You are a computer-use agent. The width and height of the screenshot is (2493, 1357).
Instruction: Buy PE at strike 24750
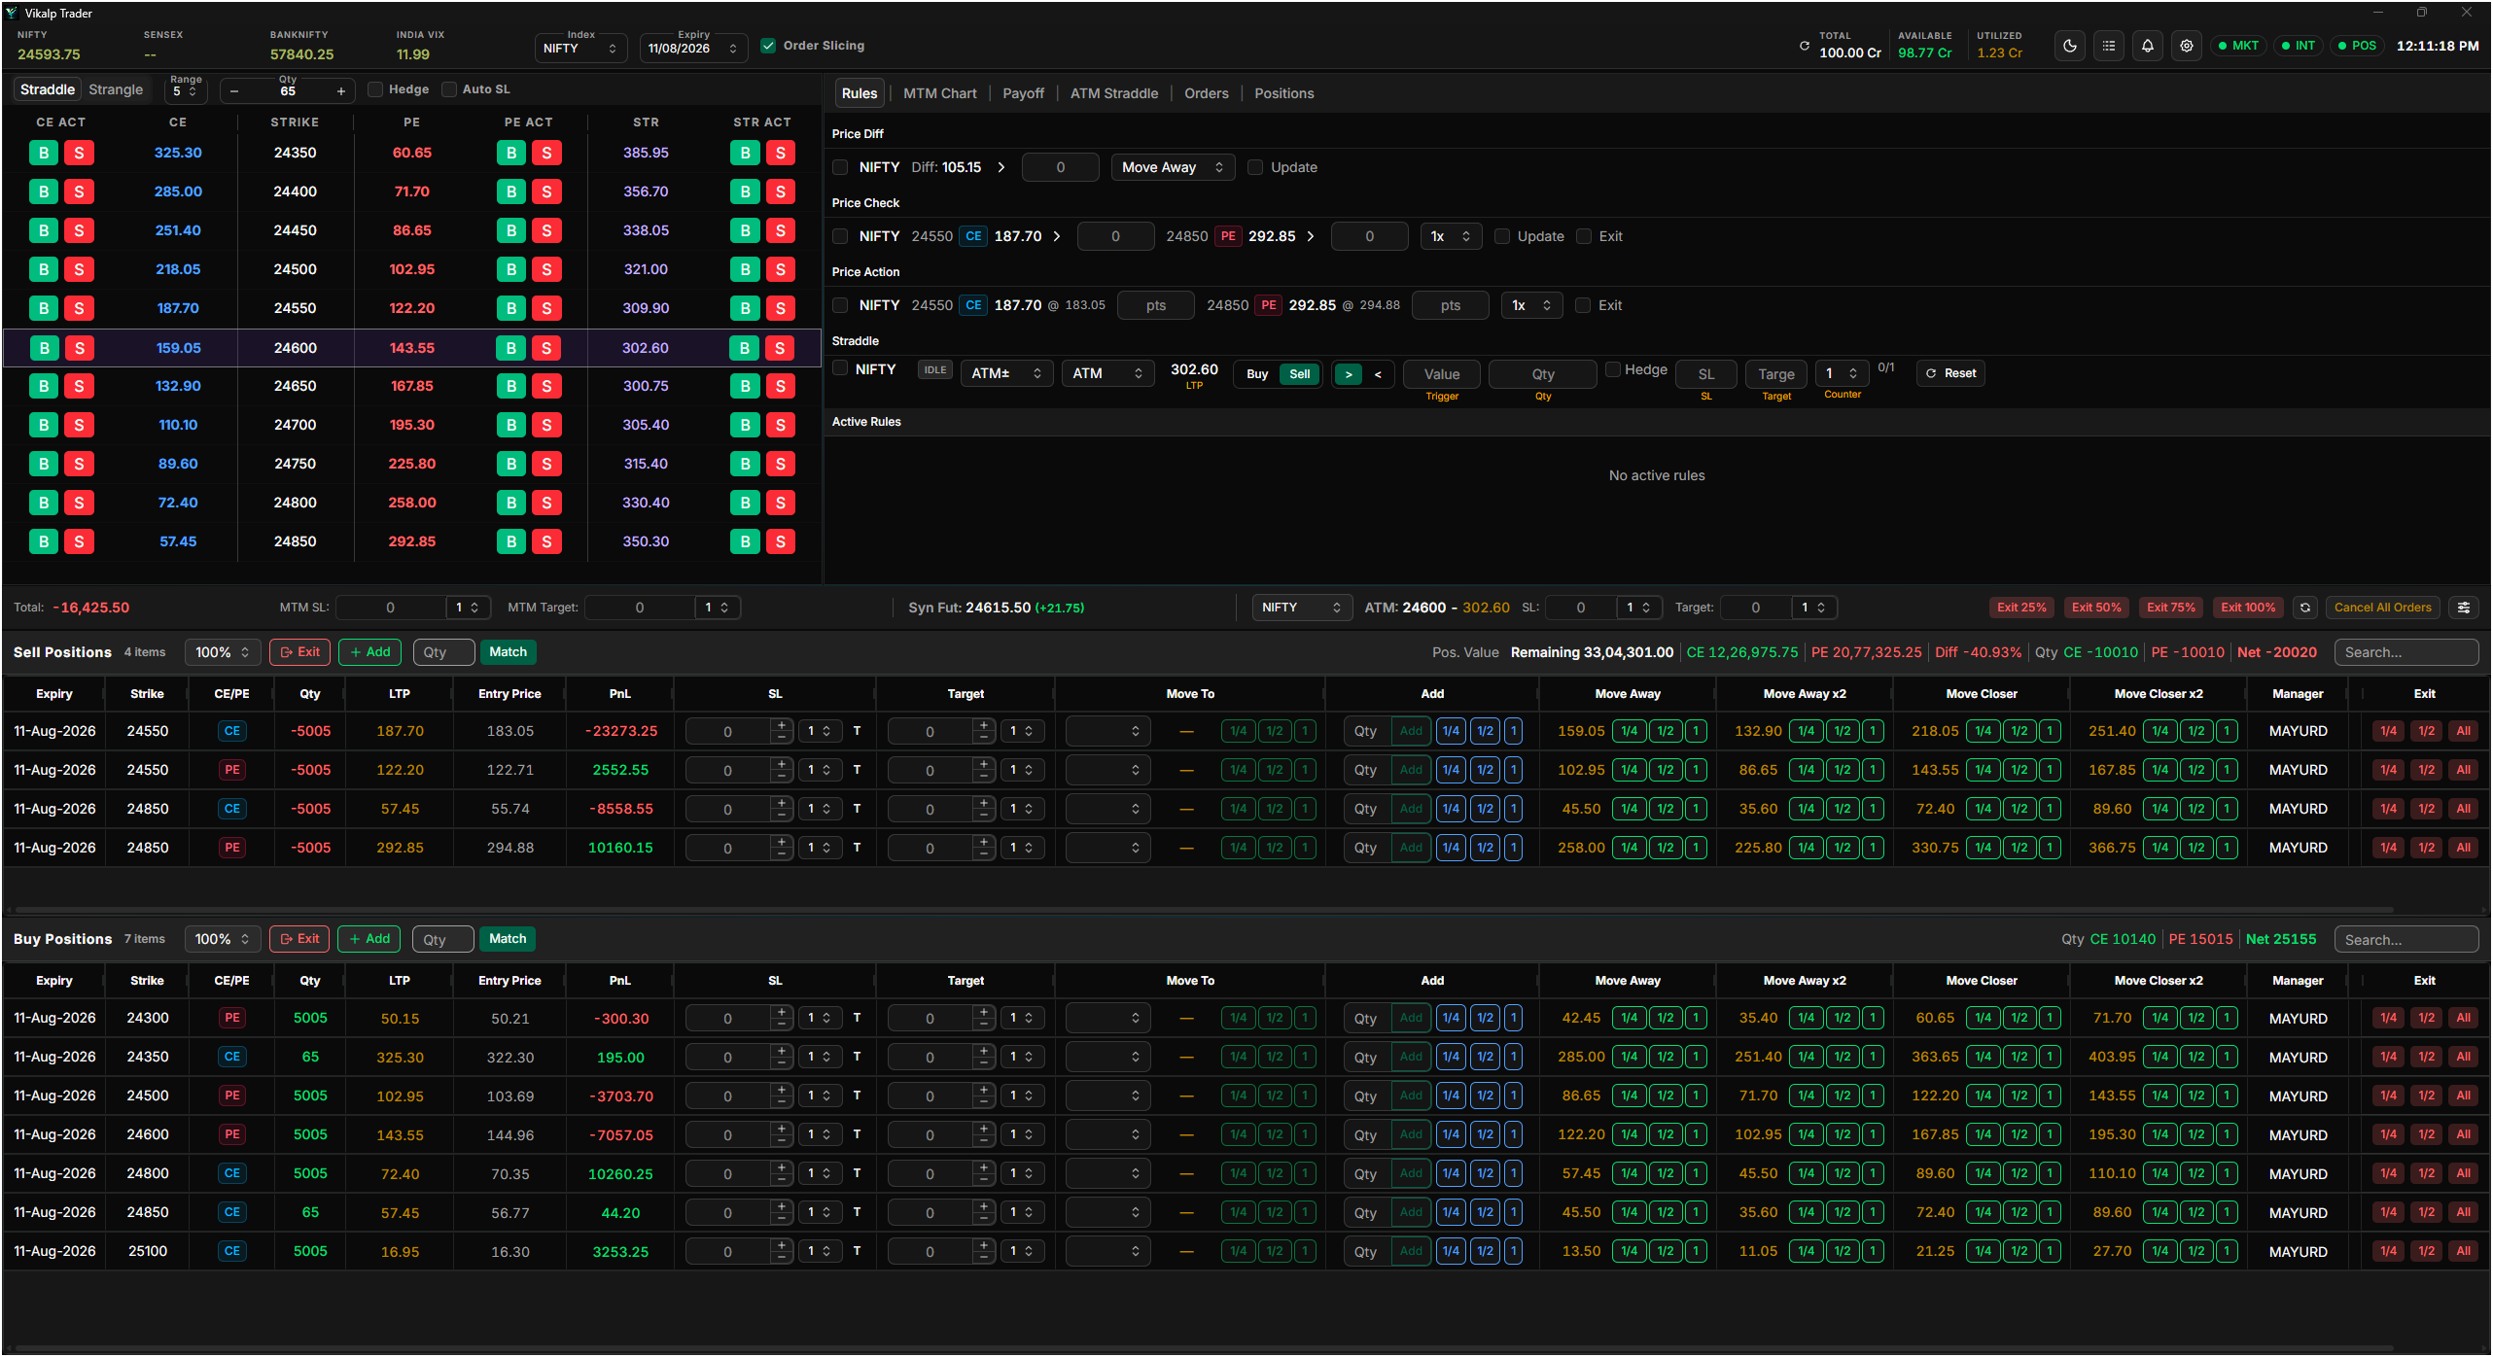pyautogui.click(x=511, y=464)
